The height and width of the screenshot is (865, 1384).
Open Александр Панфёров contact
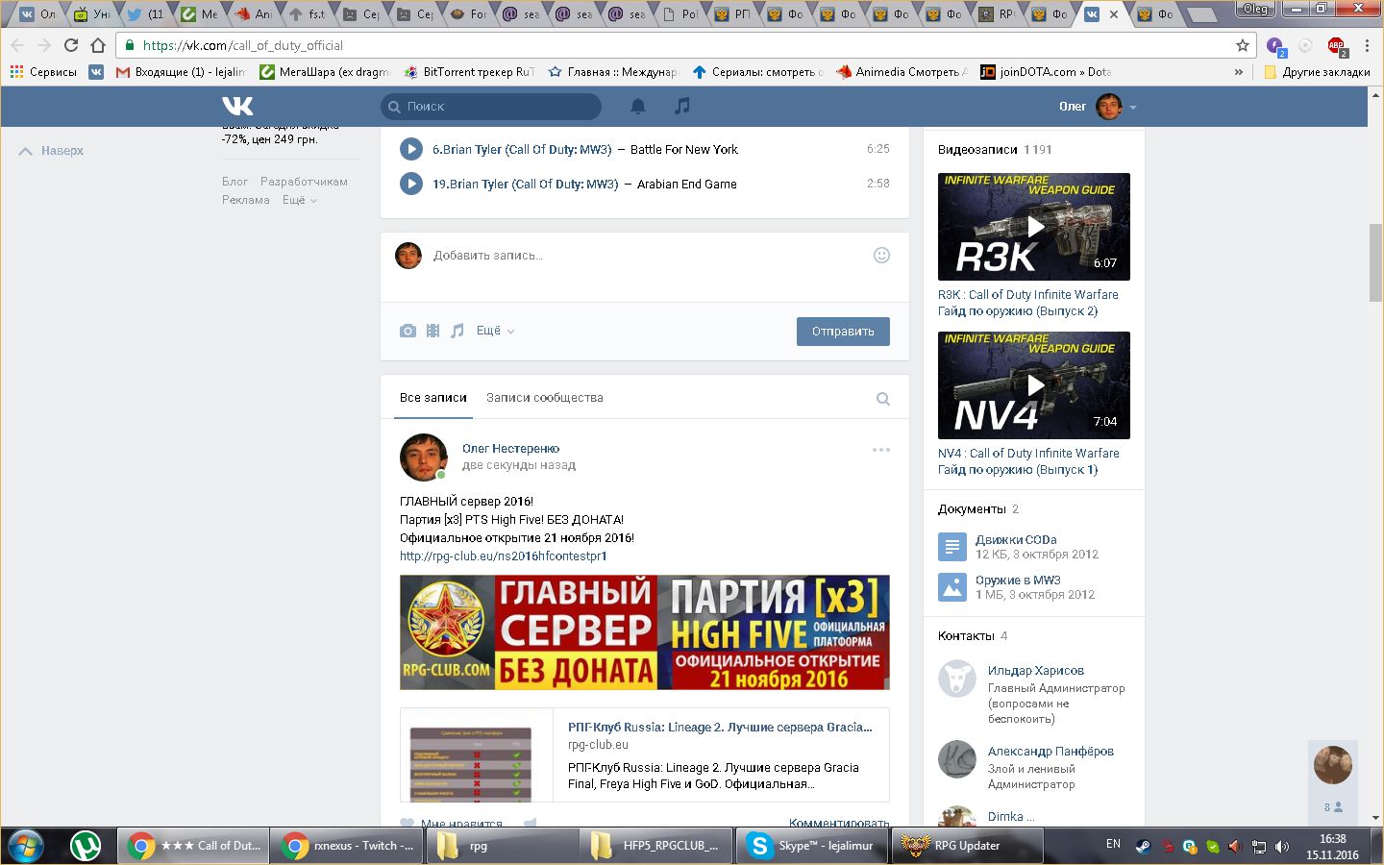(x=1050, y=752)
